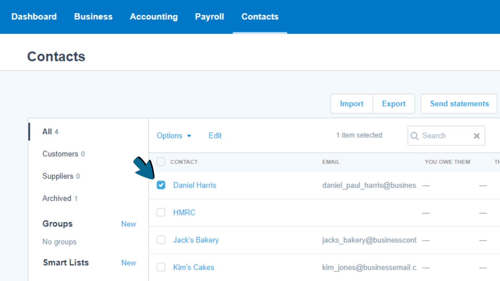Open the Accounting menu
500x281 pixels.
pos(154,16)
